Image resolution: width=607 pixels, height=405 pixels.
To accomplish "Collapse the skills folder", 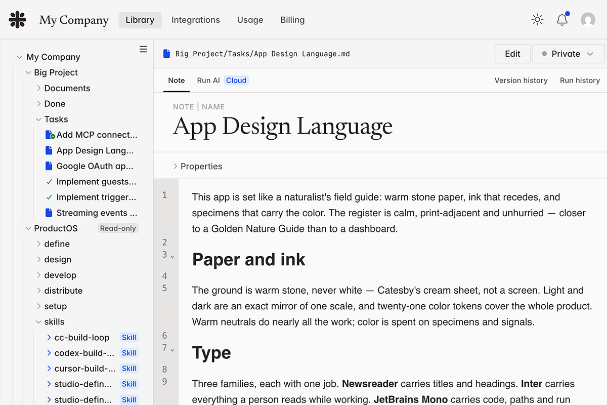I will pos(39,322).
